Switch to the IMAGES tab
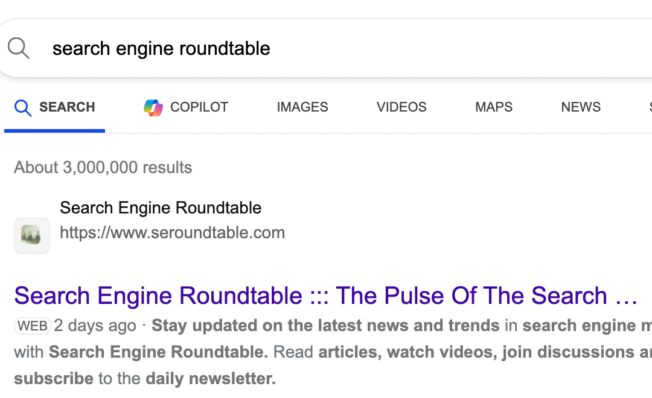Screen dimensions: 652x398 tap(302, 107)
